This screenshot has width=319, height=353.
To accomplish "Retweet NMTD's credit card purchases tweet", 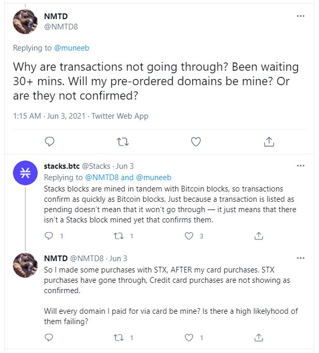I will (x=119, y=338).
